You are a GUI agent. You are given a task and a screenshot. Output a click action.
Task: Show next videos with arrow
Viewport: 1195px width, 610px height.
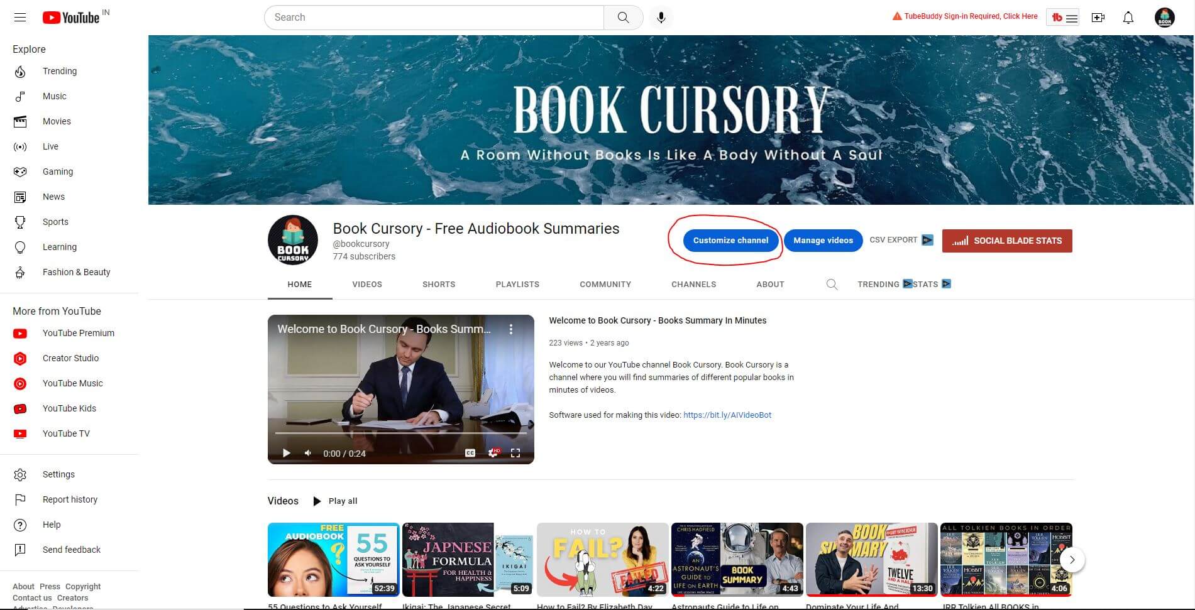(x=1072, y=559)
